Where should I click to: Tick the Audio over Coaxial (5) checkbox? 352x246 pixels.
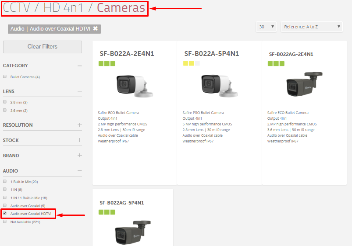pos(5,205)
